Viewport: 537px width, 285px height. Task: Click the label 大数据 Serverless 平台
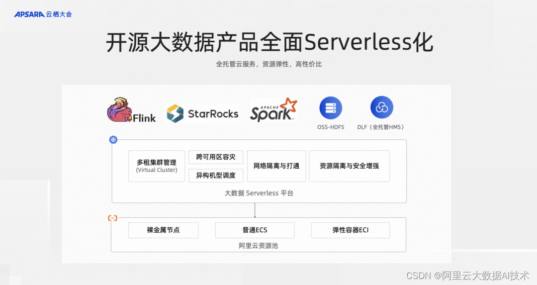point(259,193)
